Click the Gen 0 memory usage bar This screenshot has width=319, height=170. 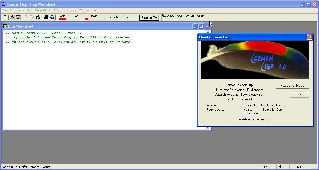[64, 19]
